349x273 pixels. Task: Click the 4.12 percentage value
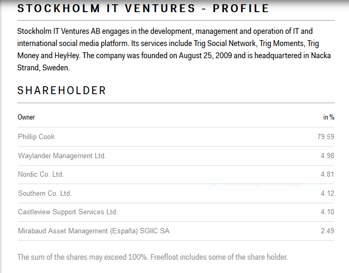[327, 194]
